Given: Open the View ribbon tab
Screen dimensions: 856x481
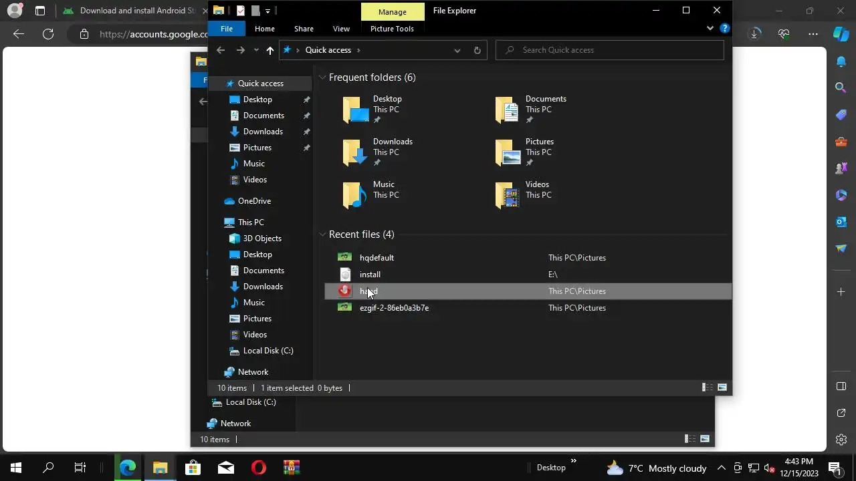Looking at the screenshot, I should (x=341, y=29).
